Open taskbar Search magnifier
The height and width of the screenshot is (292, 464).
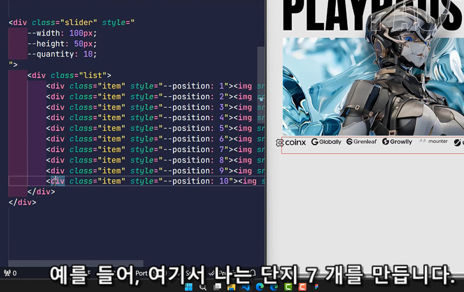click(x=203, y=287)
